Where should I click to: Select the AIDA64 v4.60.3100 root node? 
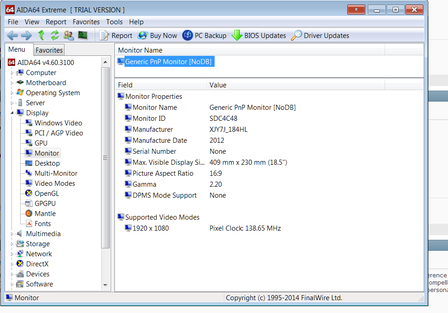[46, 63]
